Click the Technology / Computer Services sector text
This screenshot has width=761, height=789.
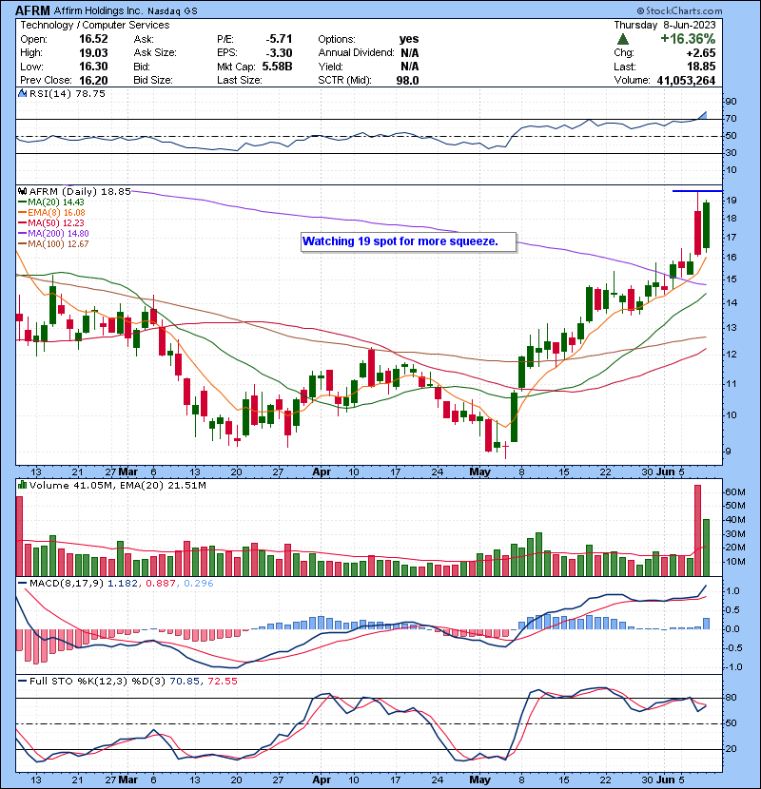click(95, 25)
